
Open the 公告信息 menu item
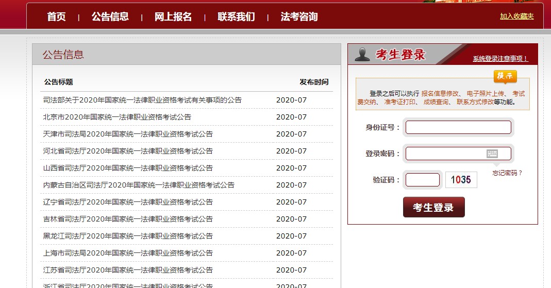(110, 16)
